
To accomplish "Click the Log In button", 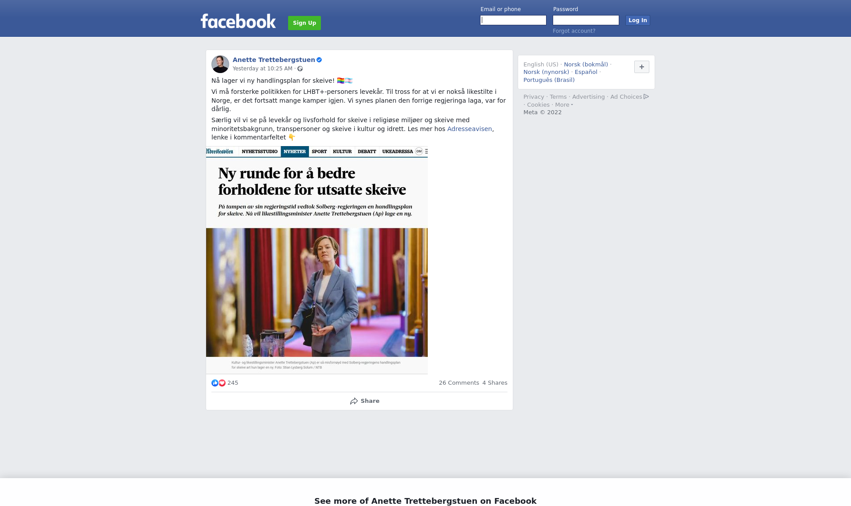I will click(x=637, y=20).
